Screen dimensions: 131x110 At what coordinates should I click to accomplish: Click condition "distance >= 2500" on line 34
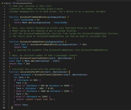point(37,97)
